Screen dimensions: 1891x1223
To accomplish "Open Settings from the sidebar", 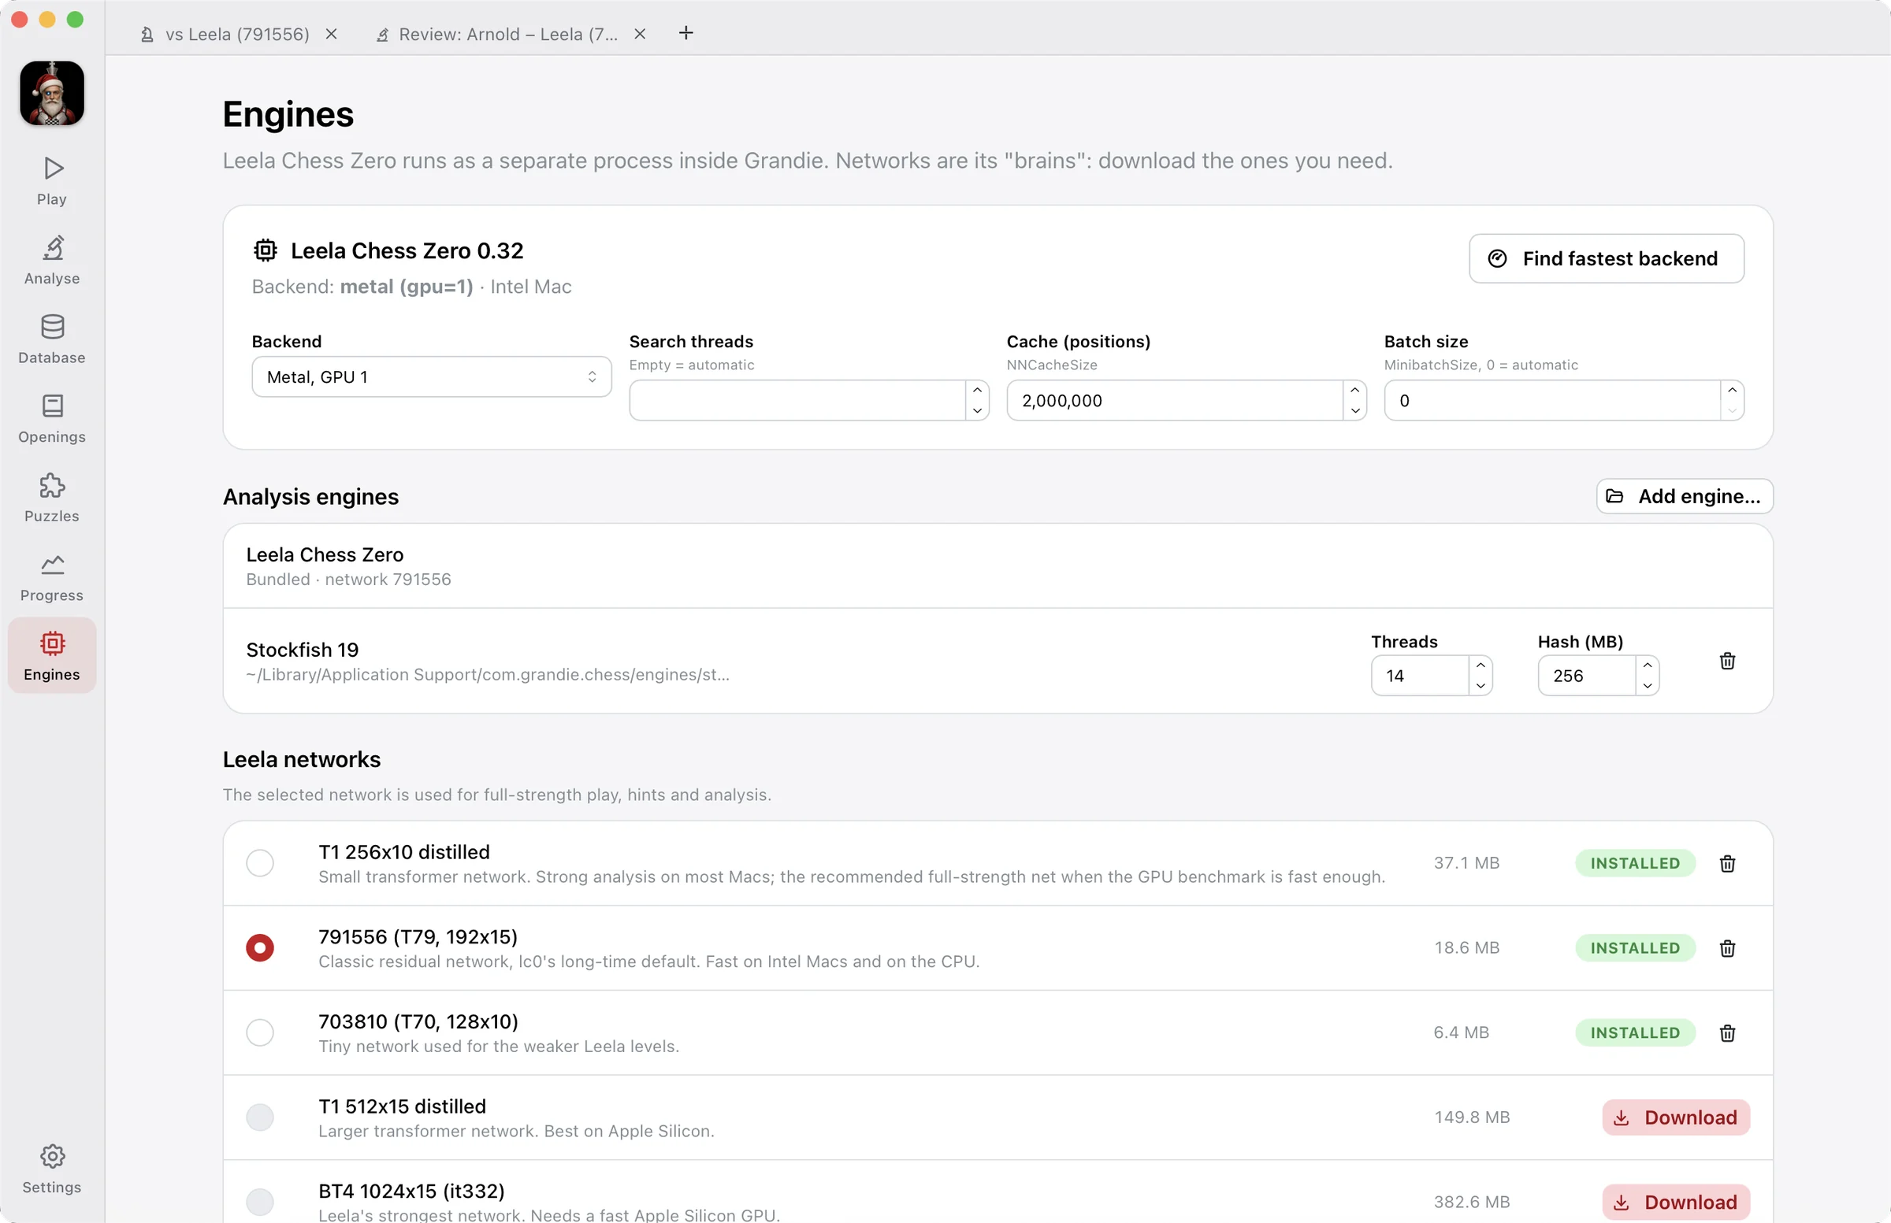I will [x=52, y=1169].
